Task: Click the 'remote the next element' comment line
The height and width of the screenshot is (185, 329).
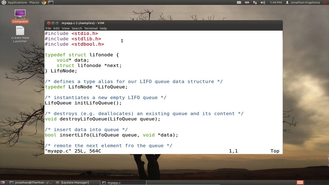Action: 108,146
